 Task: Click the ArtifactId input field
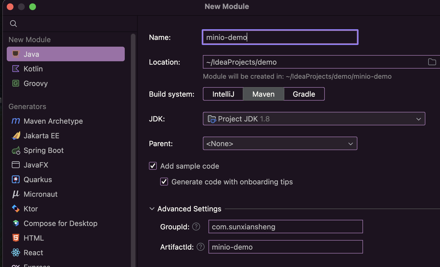(285, 247)
